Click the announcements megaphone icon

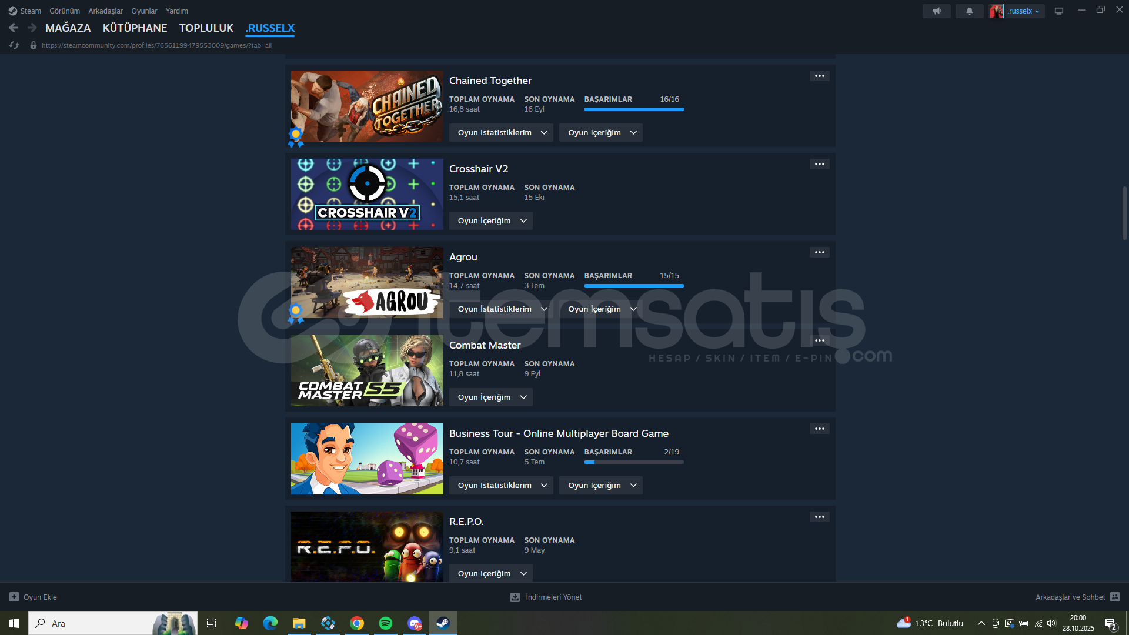[936, 11]
